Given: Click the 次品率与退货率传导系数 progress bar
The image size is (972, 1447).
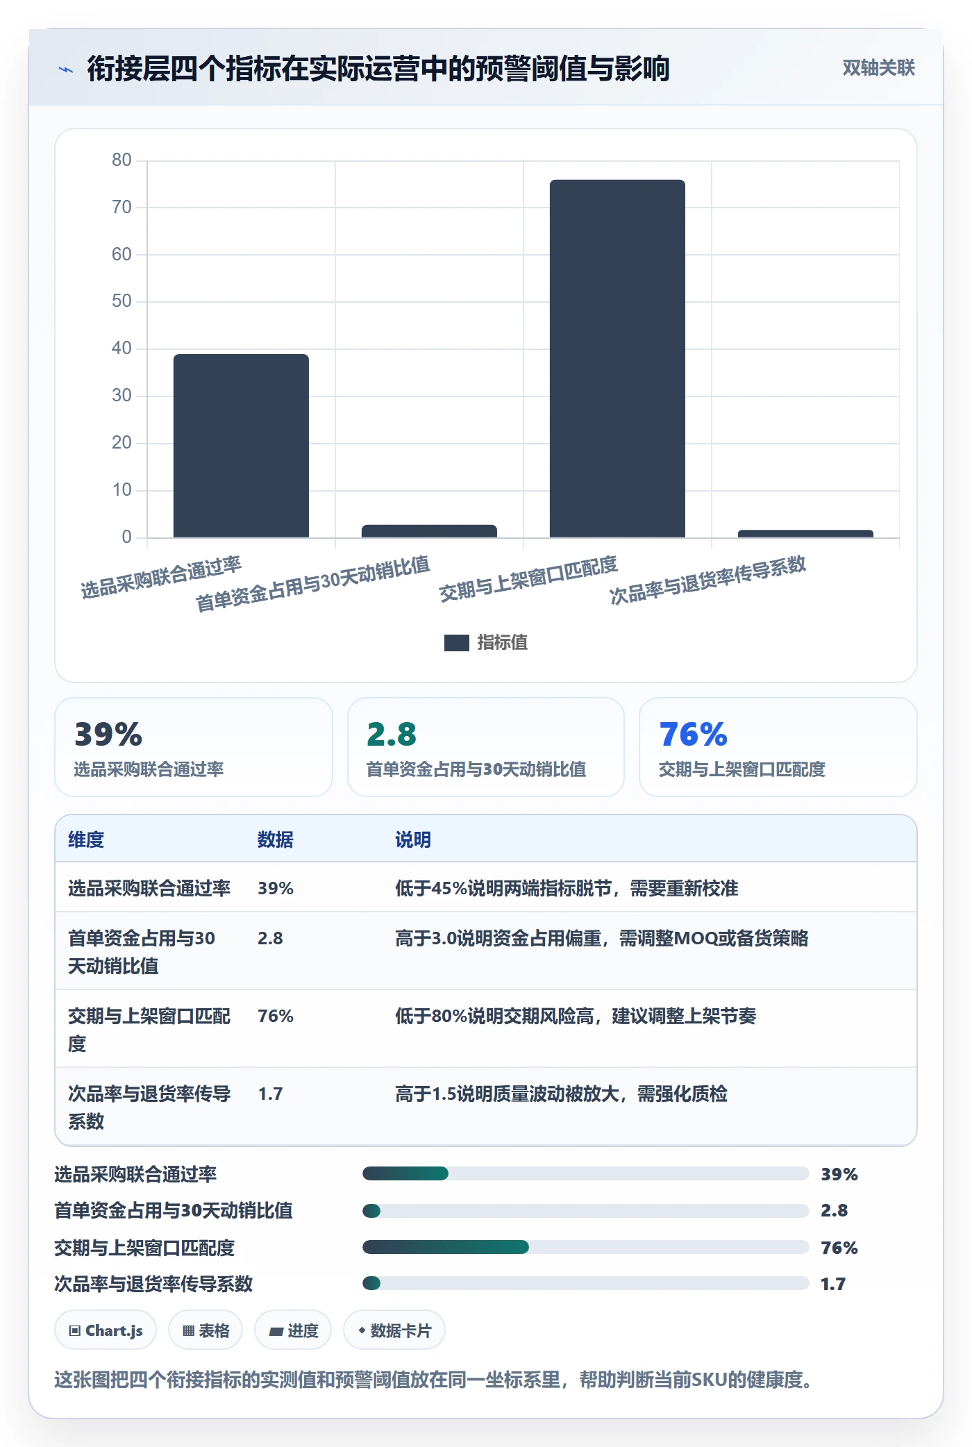Looking at the screenshot, I should click(x=585, y=1283).
